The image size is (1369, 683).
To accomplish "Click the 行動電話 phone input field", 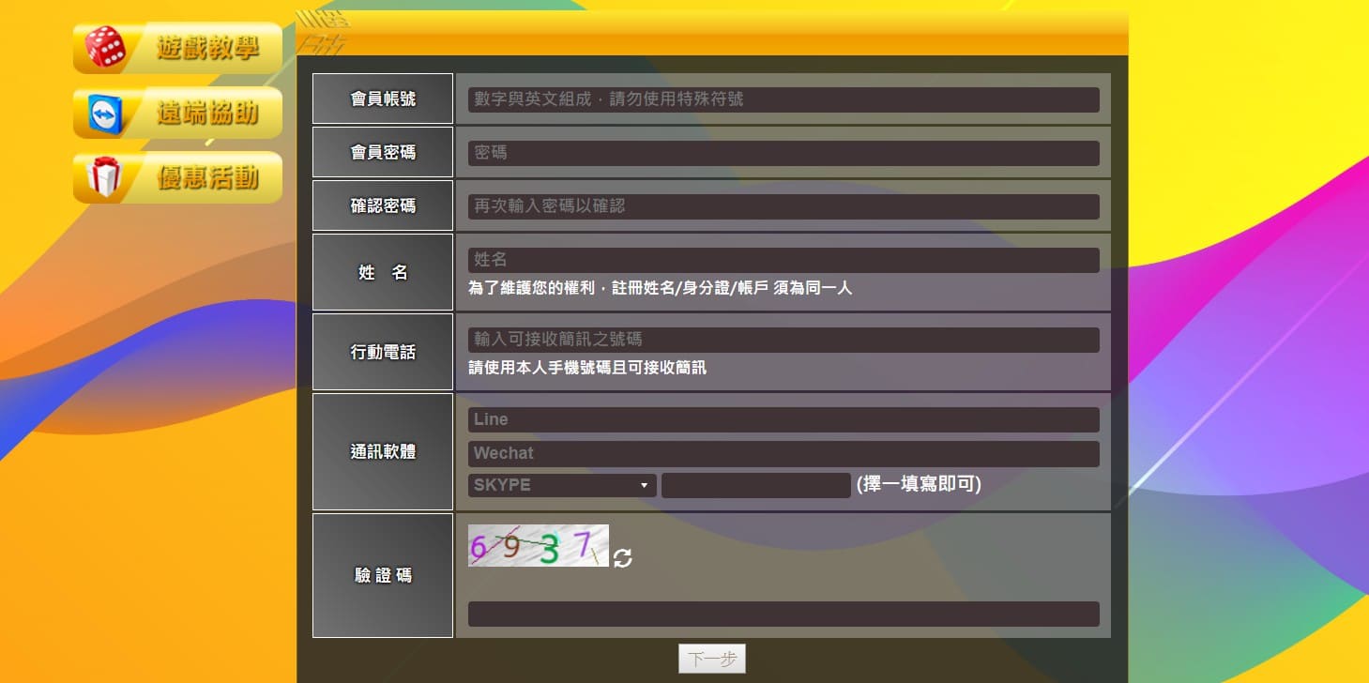I will [783, 340].
